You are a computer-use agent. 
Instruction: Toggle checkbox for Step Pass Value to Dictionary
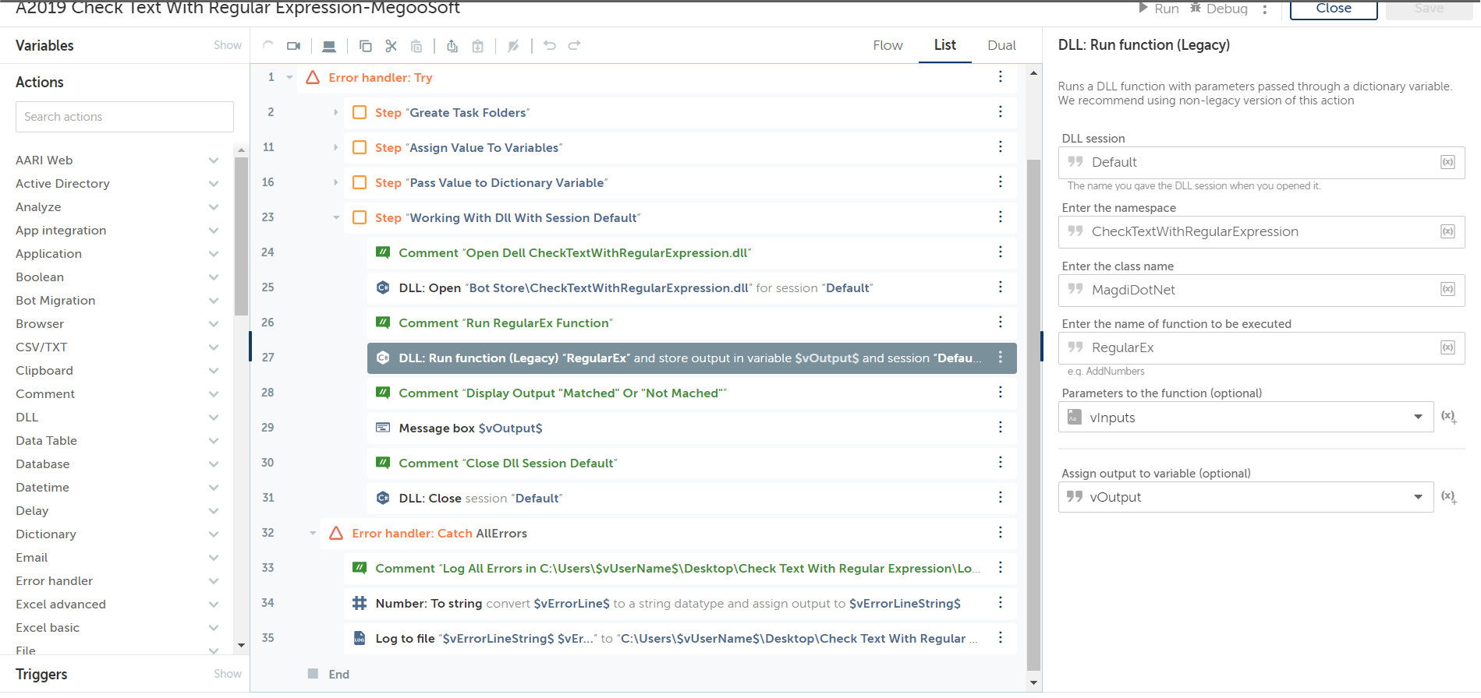click(360, 182)
